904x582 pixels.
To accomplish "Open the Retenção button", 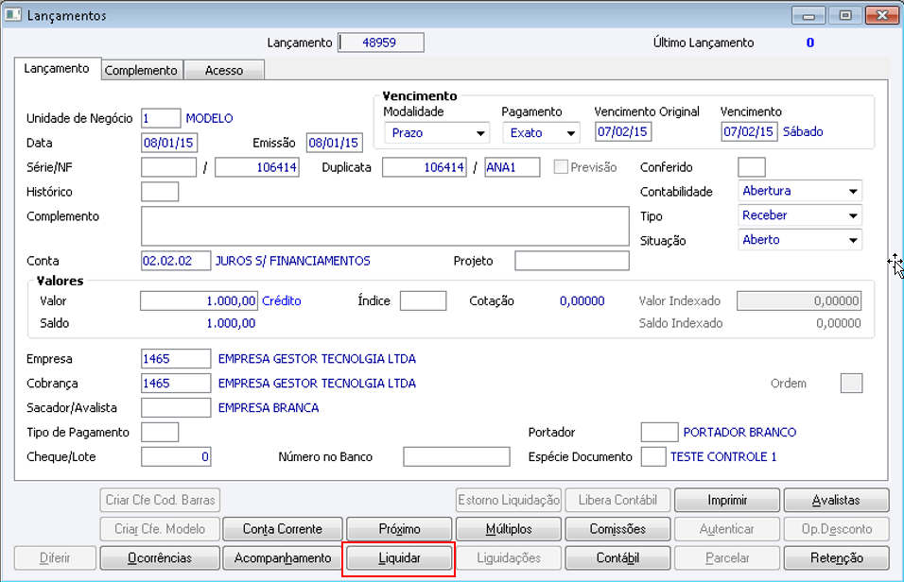I will 837,557.
